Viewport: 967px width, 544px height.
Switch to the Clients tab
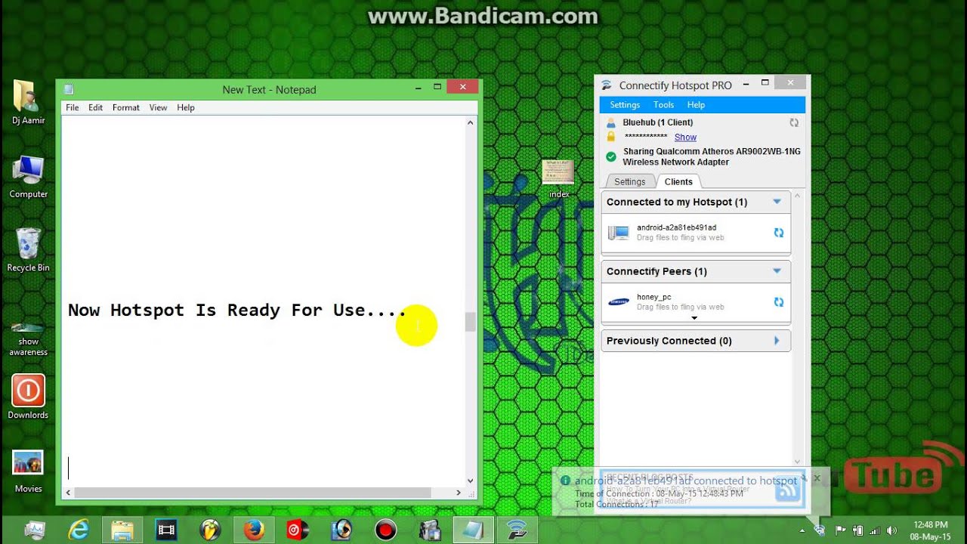point(678,181)
